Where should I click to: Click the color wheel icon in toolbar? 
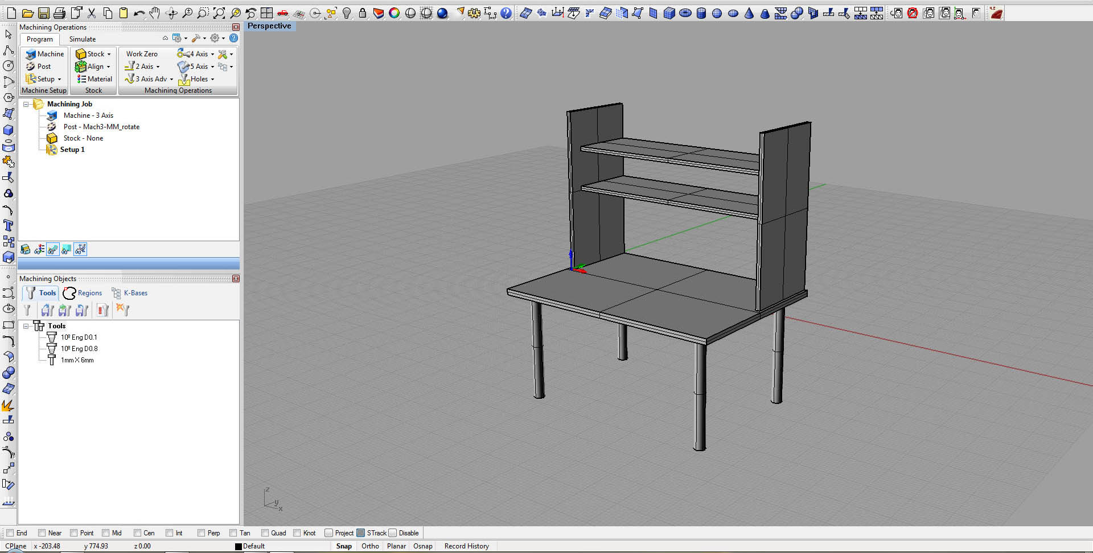point(394,13)
